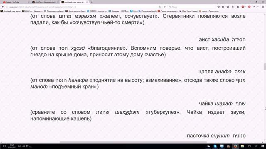The image size is (266, 149).
Task: Open Windows action center notifications icon
Action: (5, 146)
